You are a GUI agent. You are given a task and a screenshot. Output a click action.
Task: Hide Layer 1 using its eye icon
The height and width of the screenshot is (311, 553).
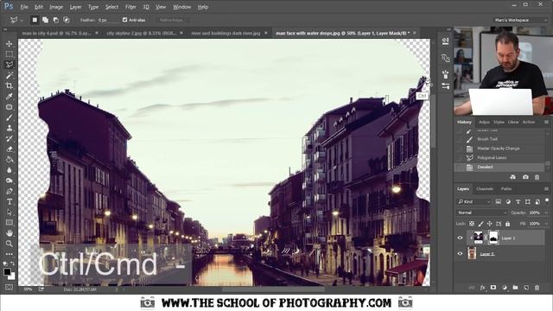point(460,238)
